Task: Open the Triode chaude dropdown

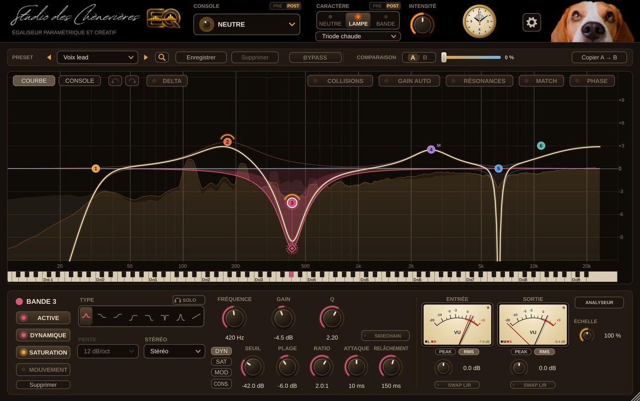Action: [358, 36]
